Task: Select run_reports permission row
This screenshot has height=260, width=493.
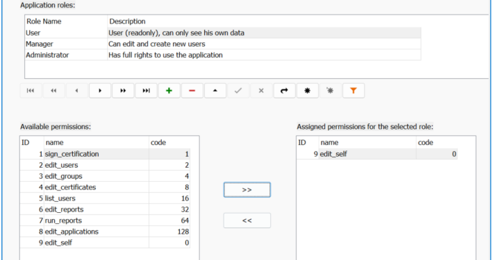Action: (105, 220)
